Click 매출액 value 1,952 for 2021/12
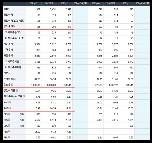Image resolution: width=152 pixels, height=143 pixels. 37,9
